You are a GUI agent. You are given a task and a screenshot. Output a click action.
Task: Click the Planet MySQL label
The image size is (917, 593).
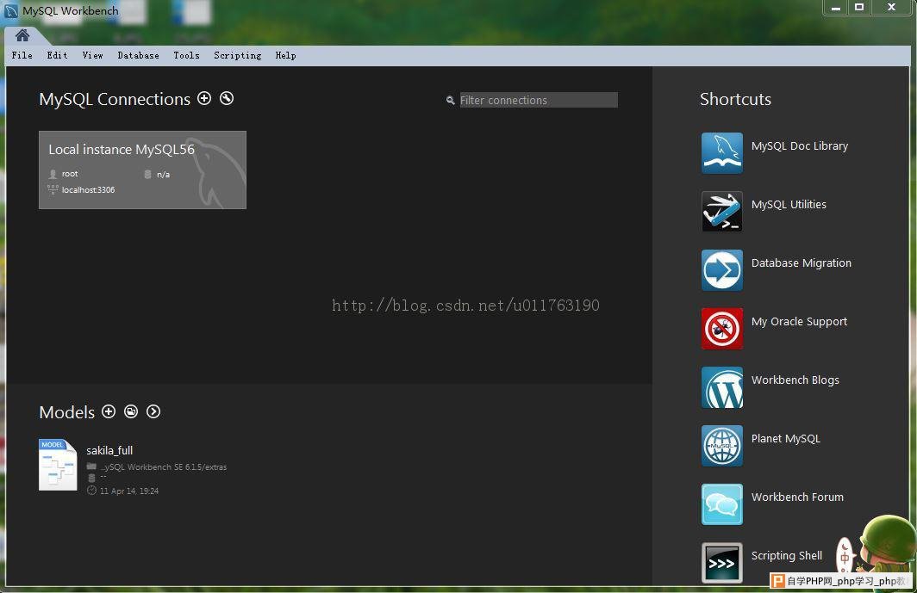tap(786, 438)
